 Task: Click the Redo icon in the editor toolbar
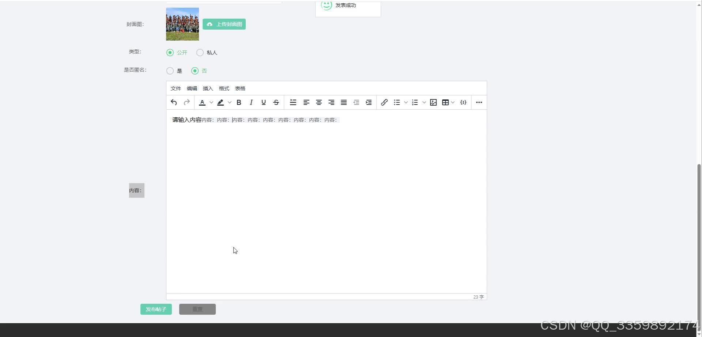click(186, 102)
